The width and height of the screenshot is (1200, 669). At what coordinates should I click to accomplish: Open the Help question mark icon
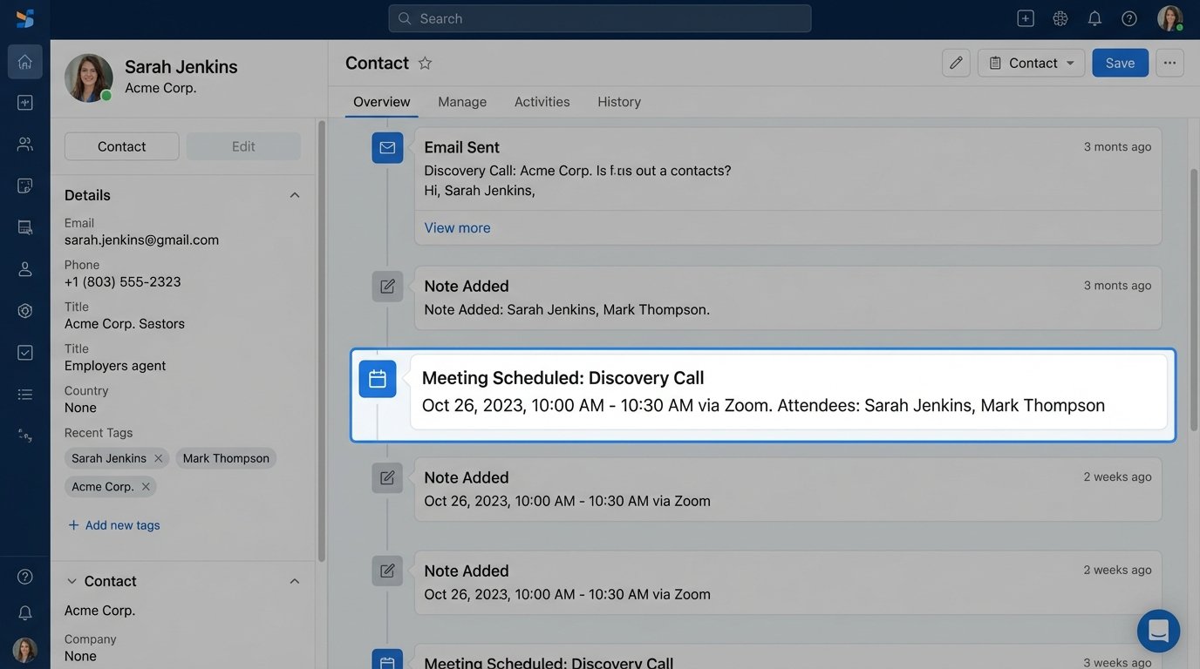tap(1128, 17)
